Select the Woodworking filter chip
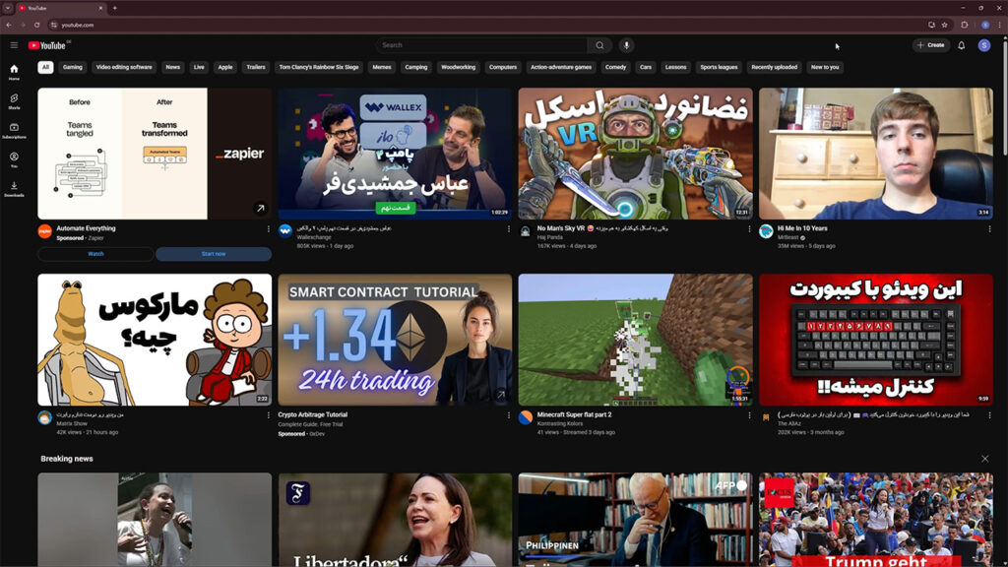Viewport: 1008px width, 567px height. point(458,67)
